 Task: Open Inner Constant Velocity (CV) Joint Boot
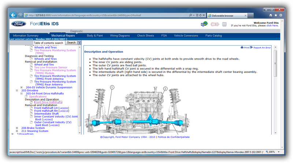(x=56, y=118)
